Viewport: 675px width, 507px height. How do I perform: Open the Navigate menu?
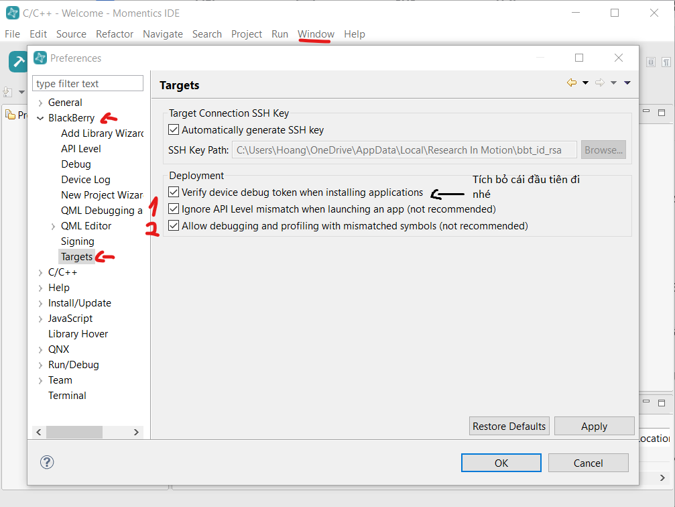point(163,34)
